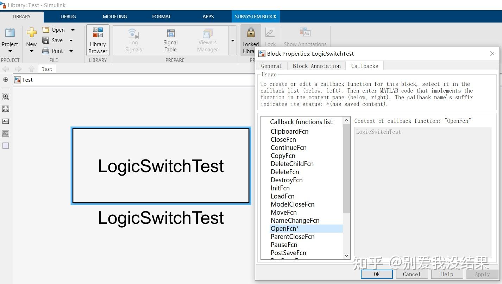This screenshot has width=502, height=284.
Task: Switch to the SUBSYSTEM BLOCK tab
Action: tap(256, 17)
